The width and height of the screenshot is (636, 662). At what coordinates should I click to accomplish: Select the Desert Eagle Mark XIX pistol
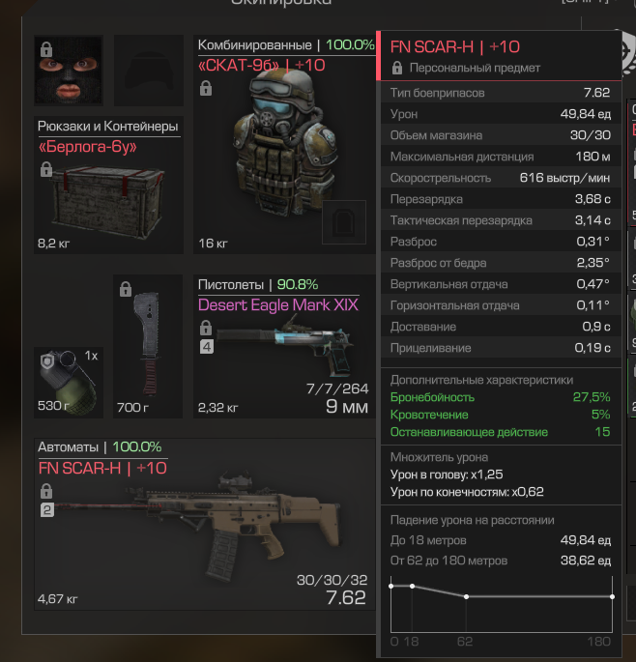(x=284, y=344)
